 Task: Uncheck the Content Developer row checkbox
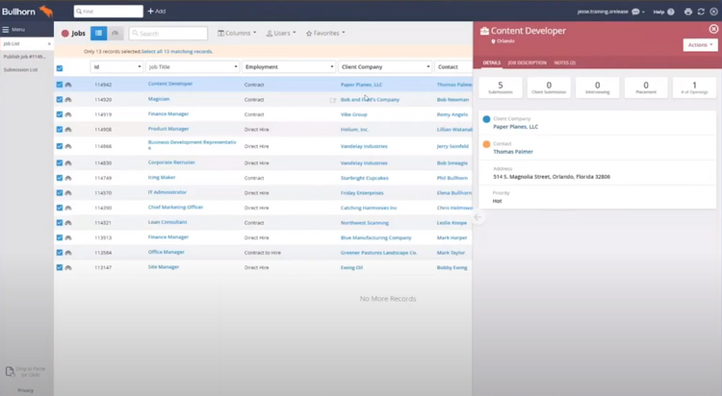[60, 85]
